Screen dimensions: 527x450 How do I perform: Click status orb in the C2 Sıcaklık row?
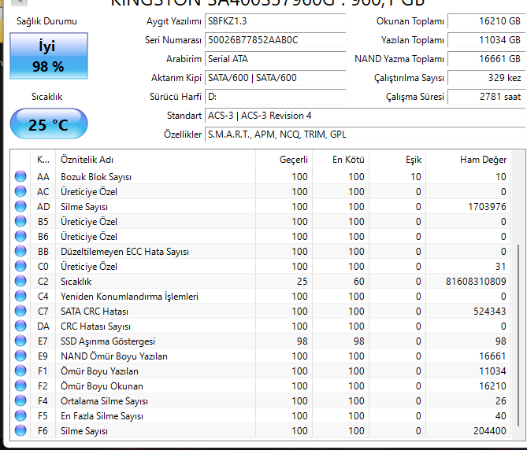[x=20, y=281]
